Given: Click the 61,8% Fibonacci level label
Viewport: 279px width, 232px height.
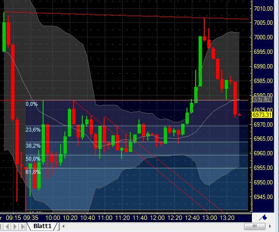Looking at the screenshot, I should click(33, 172).
